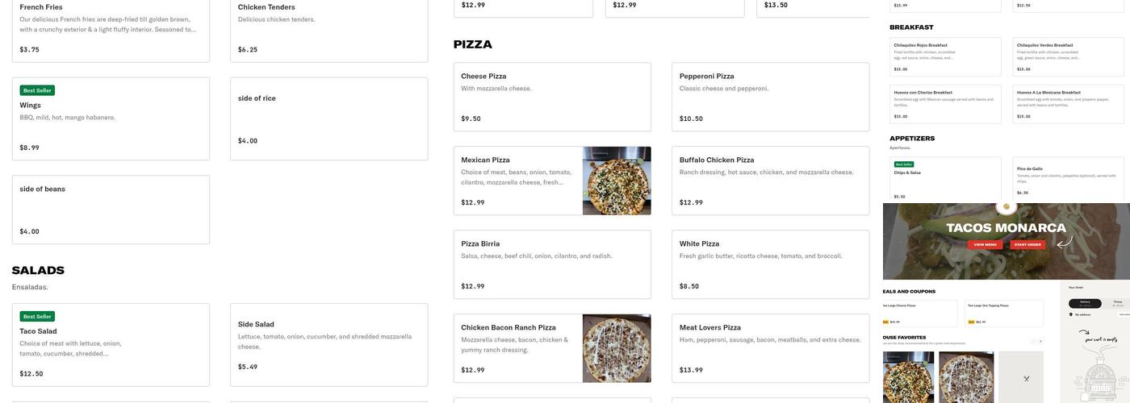
Task: Click the previous arrow in House Favorites
Action: (1032, 342)
